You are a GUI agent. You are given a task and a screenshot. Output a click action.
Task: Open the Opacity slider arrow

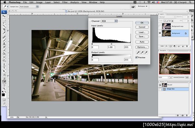(188, 17)
